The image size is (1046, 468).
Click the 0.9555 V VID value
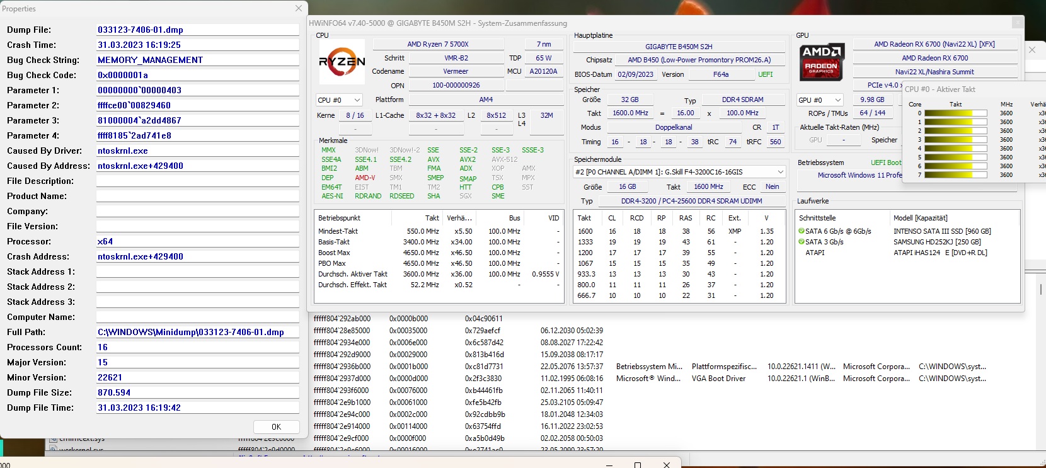(x=546, y=274)
